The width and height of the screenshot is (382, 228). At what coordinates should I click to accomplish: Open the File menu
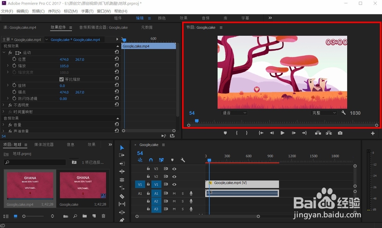pyautogui.click(x=7, y=11)
